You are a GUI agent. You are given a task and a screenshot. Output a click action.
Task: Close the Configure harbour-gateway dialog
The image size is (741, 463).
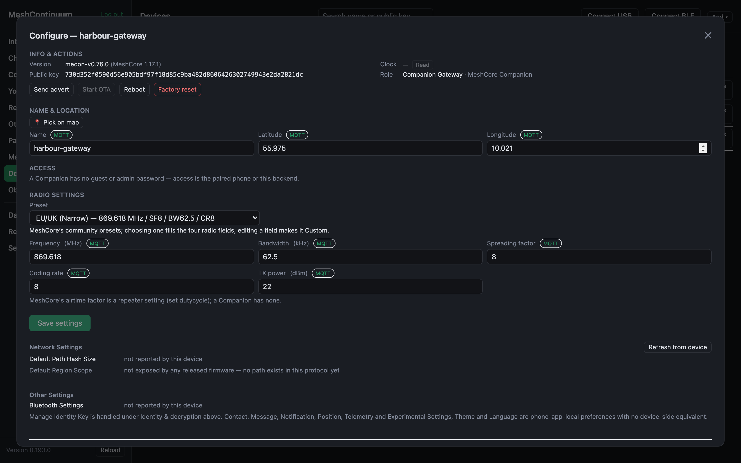[708, 35]
